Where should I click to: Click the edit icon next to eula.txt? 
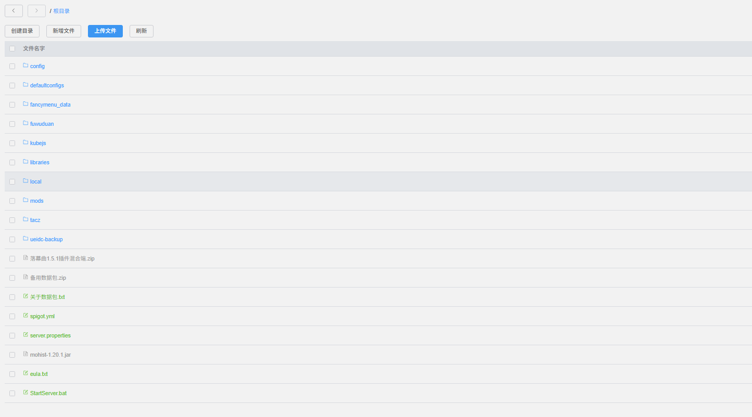[26, 373]
